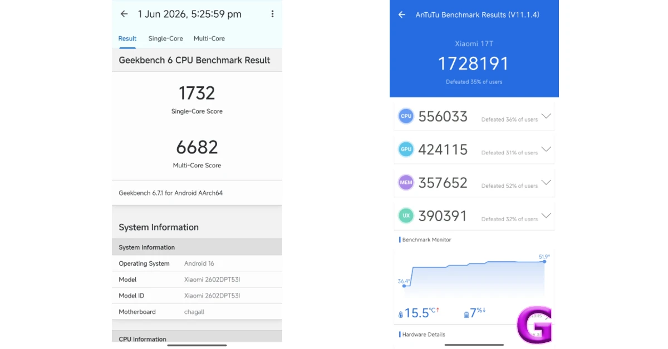Tap the 1728191 total AnTuTu score

[473, 64]
